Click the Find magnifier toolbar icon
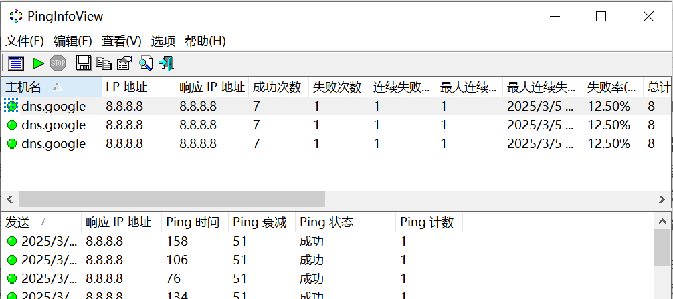Screen dimensions: 673x299 tap(146, 63)
